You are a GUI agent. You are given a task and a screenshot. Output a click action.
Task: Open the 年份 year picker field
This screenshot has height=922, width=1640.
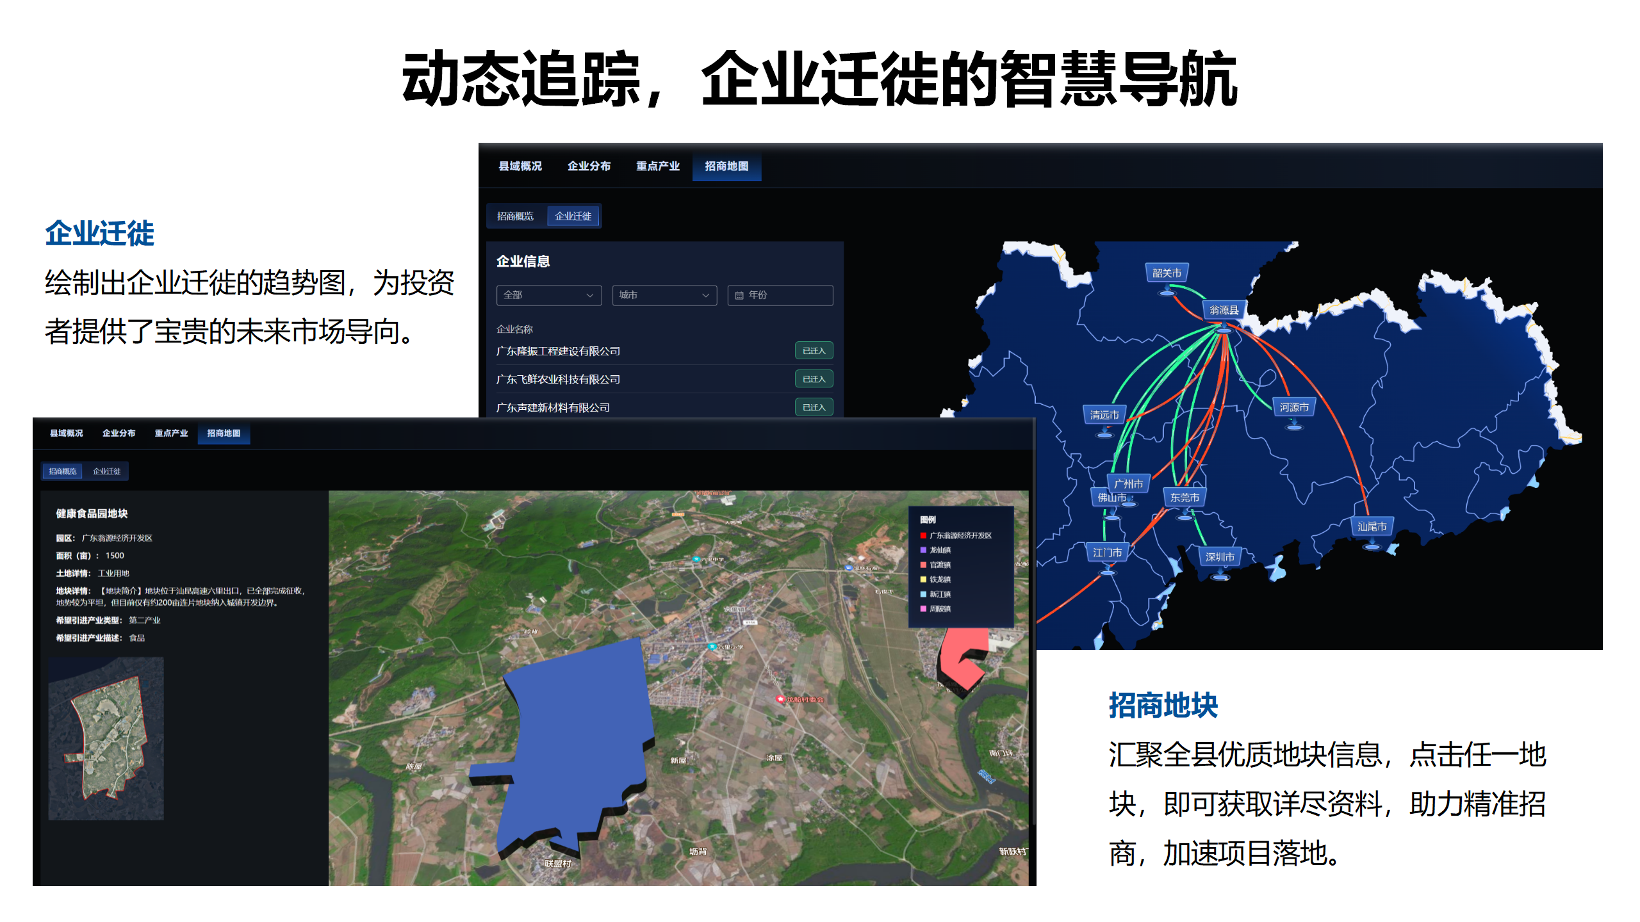(x=781, y=296)
